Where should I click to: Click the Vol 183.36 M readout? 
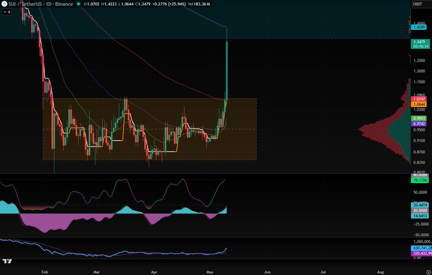(x=199, y=4)
